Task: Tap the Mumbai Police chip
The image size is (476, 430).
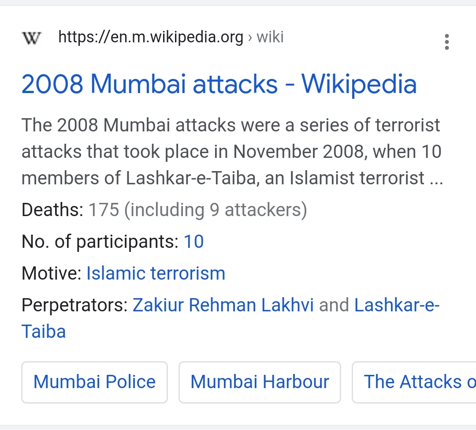Action: coord(94,382)
